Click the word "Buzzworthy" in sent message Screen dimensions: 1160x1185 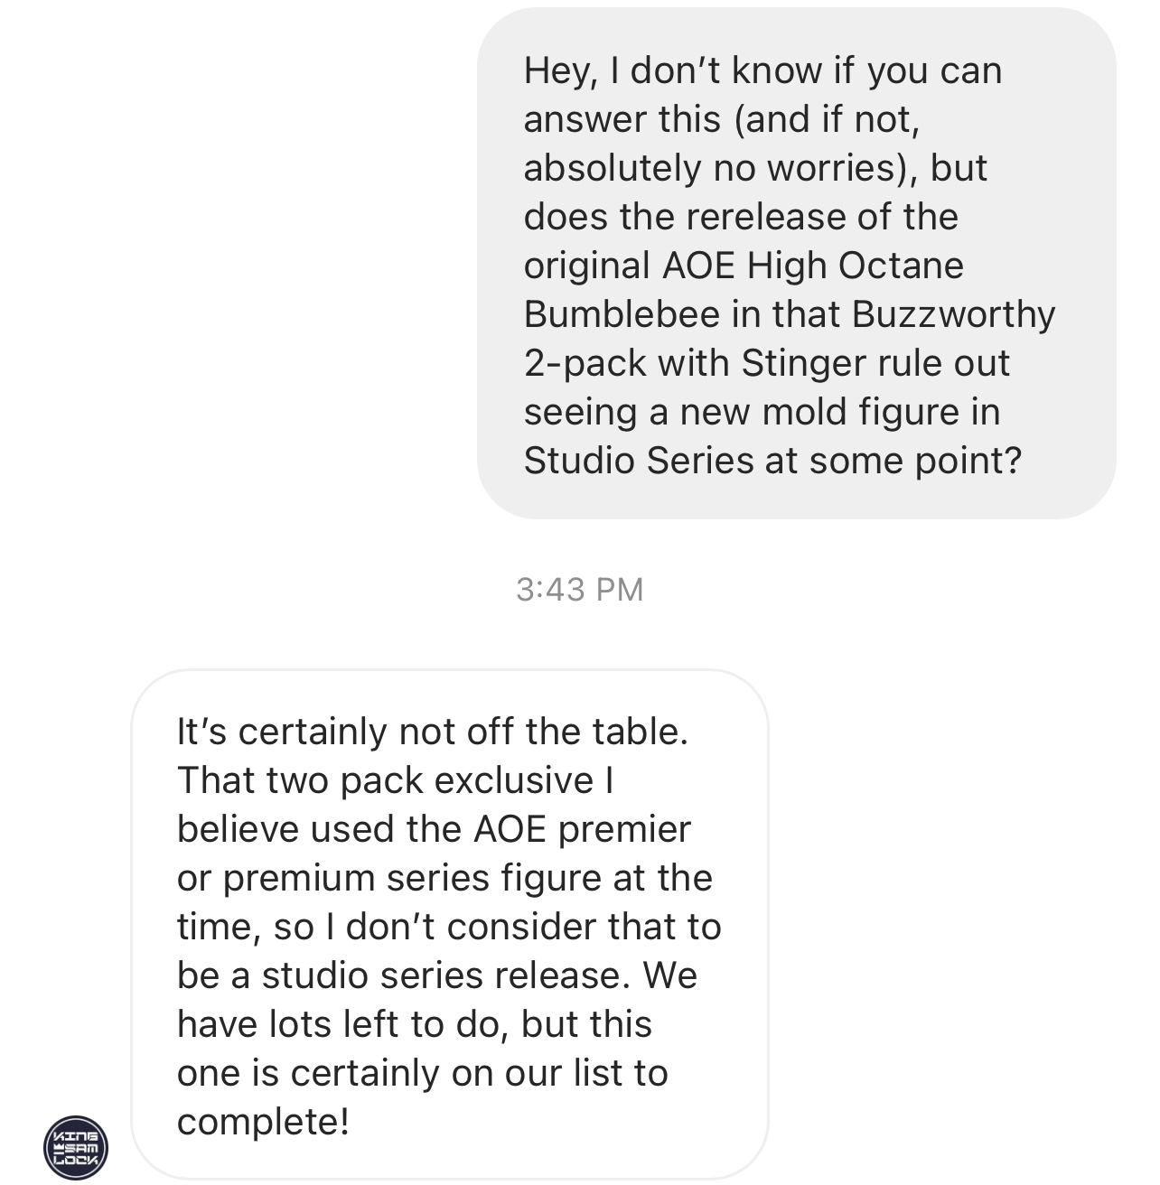pyautogui.click(x=952, y=314)
